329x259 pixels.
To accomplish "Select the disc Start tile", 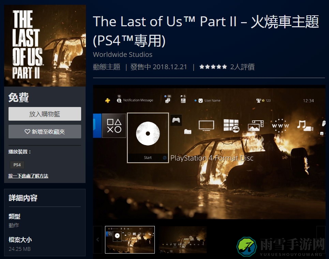I will pos(148,138).
